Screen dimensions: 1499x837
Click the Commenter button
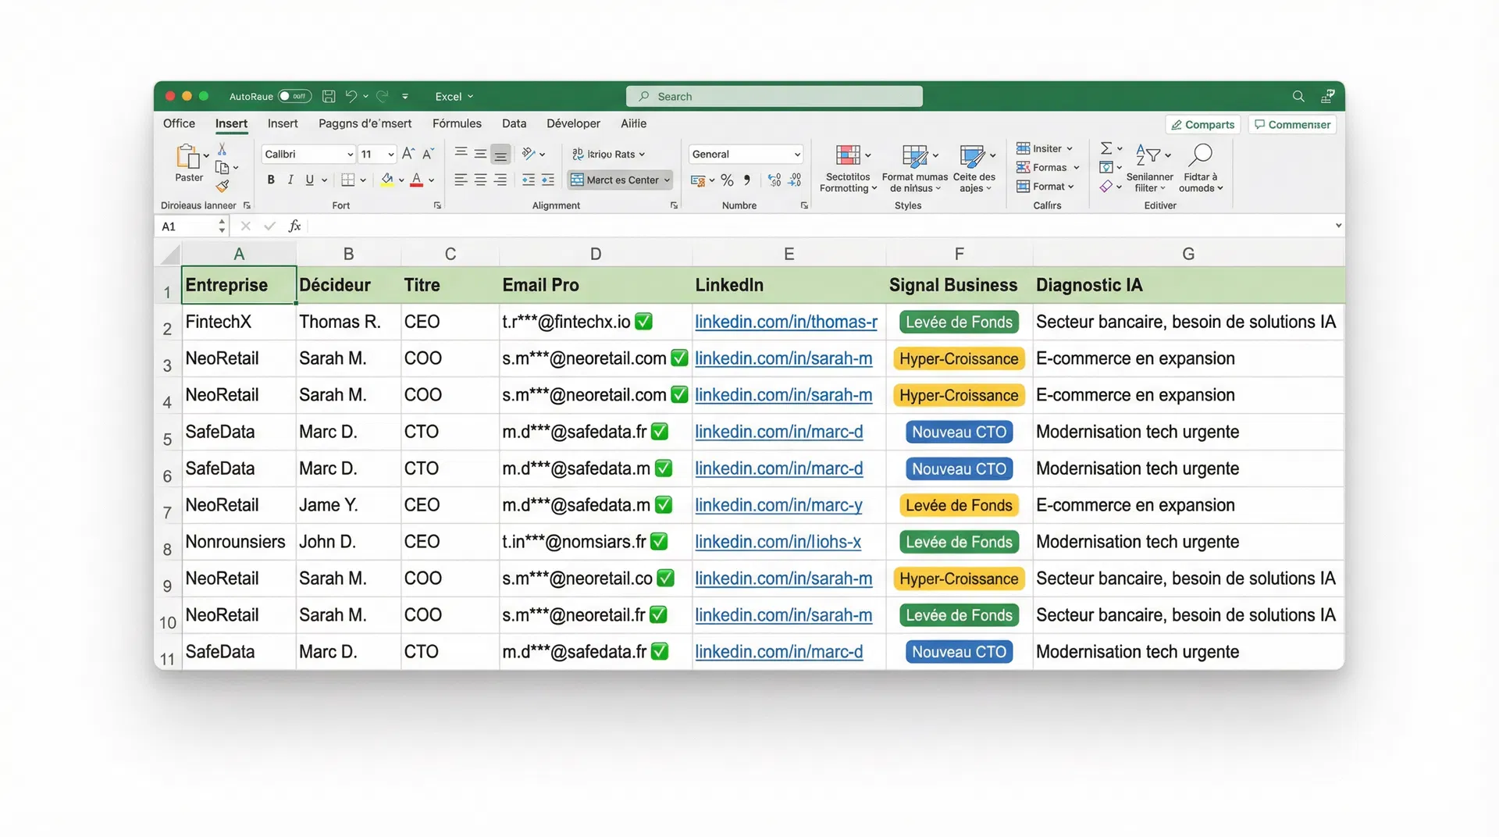click(1292, 125)
